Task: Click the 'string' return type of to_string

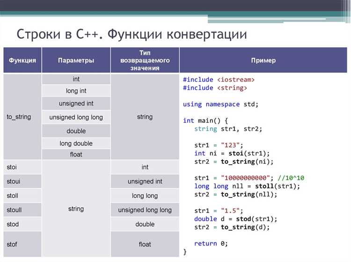Action: click(145, 117)
